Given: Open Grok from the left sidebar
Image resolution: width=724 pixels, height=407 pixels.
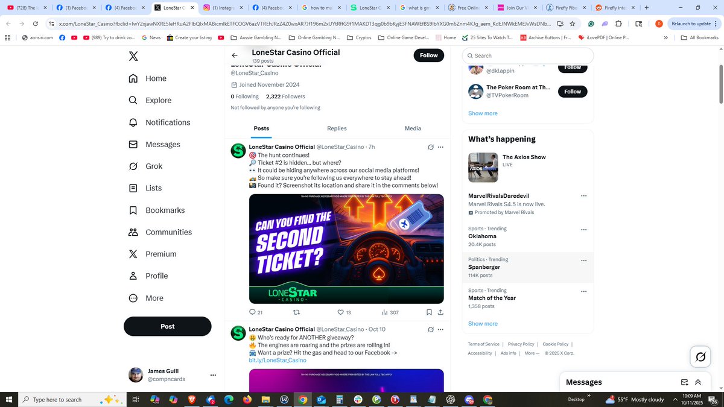Looking at the screenshot, I should [154, 166].
